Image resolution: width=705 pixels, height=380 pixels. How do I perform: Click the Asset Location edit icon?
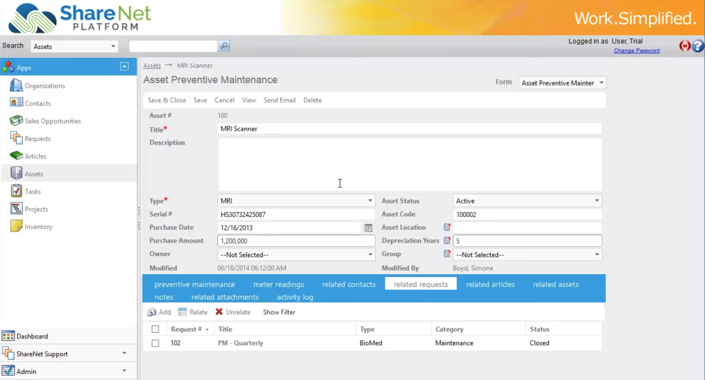[x=446, y=227]
